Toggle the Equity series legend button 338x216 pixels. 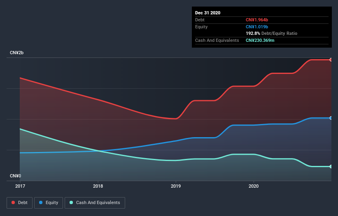pos(49,203)
